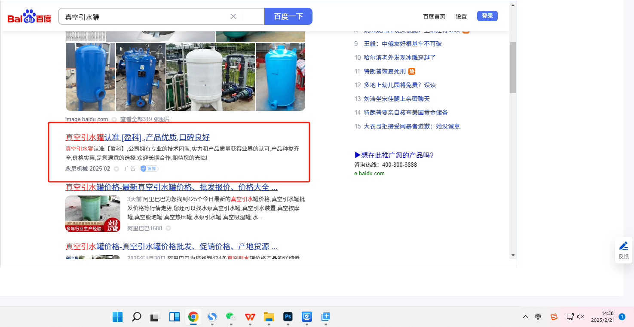
Task: Open Sogou browser from the taskbar
Action: pyautogui.click(x=212, y=317)
